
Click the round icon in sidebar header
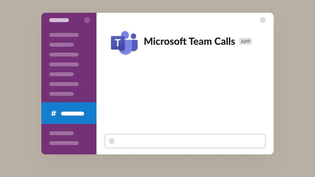(87, 20)
